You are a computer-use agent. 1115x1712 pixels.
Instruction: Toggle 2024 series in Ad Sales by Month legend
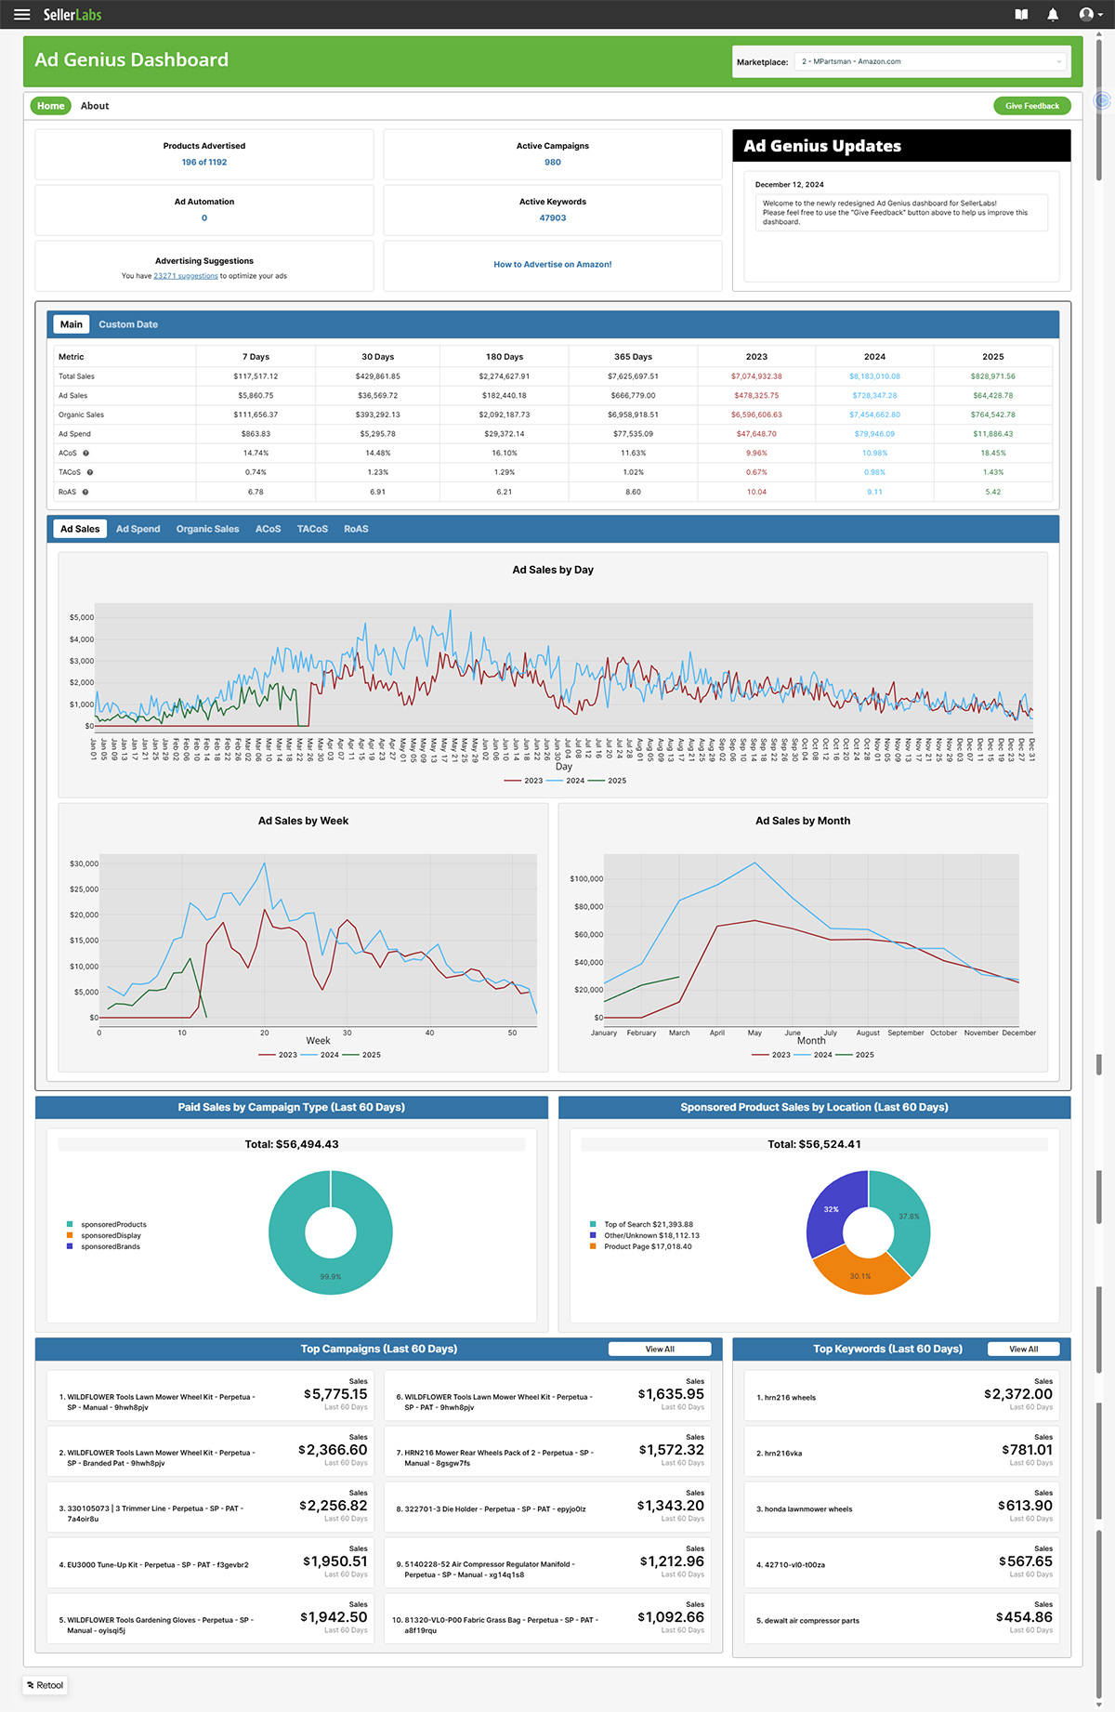pos(813,1055)
